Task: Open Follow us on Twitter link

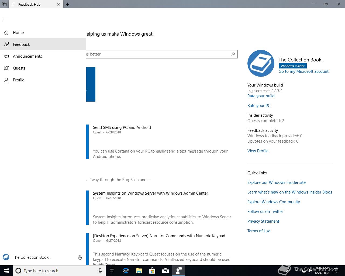Action: click(265, 212)
